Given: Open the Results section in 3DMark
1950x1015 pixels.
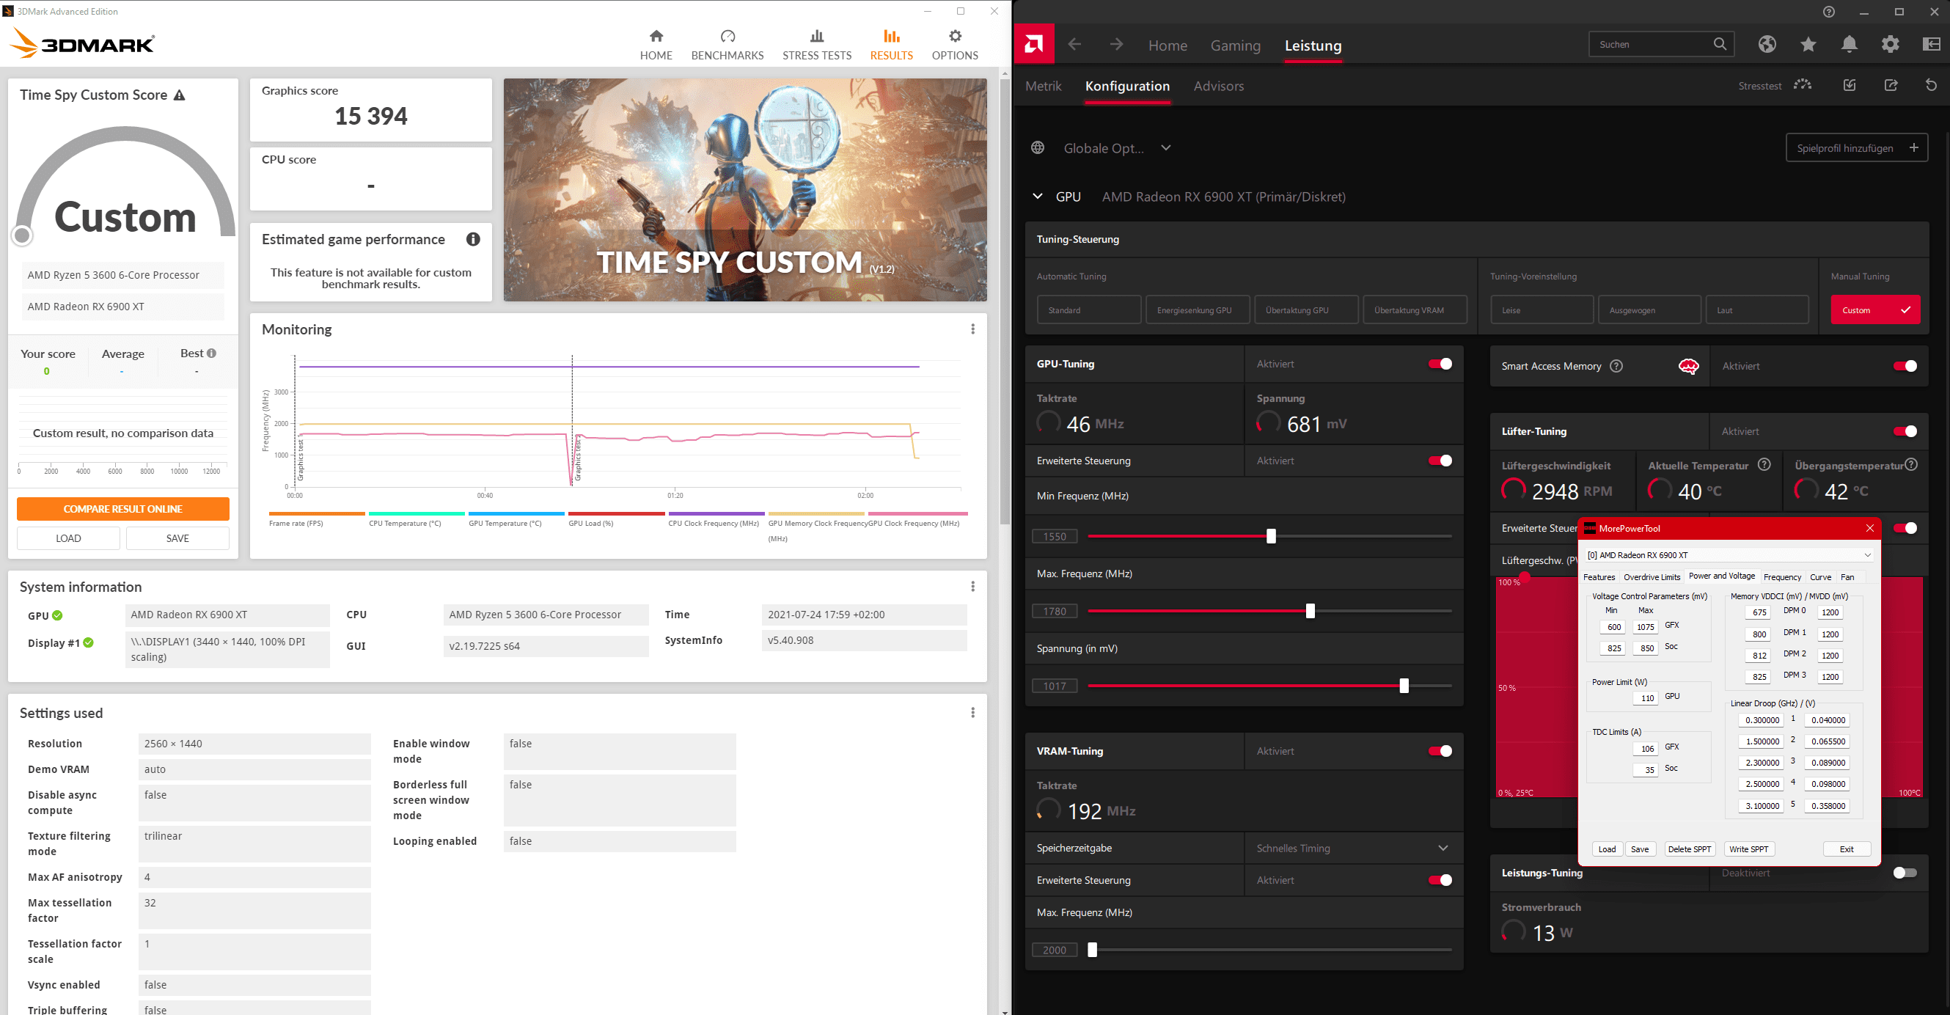Looking at the screenshot, I should (891, 45).
